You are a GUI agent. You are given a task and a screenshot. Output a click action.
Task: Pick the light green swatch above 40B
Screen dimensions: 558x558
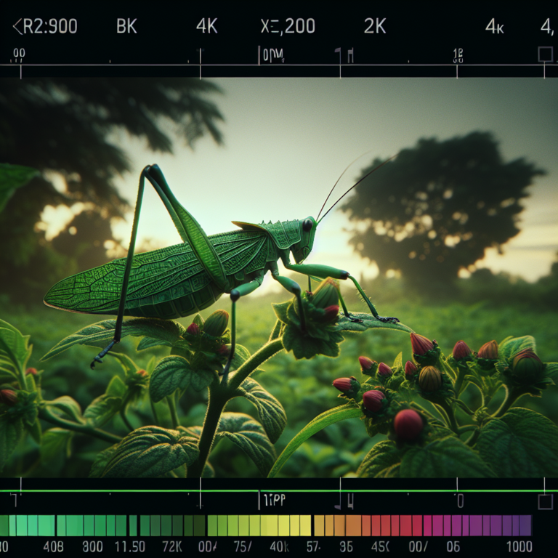coord(46,525)
